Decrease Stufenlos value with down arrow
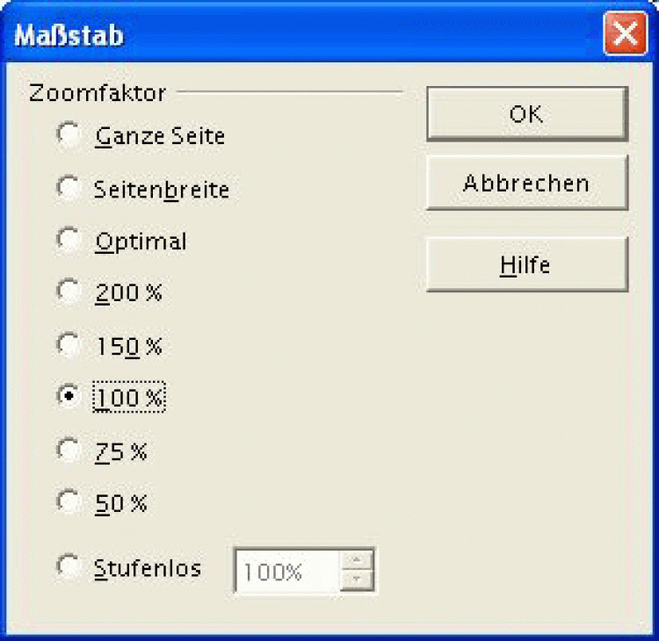 click(x=357, y=580)
